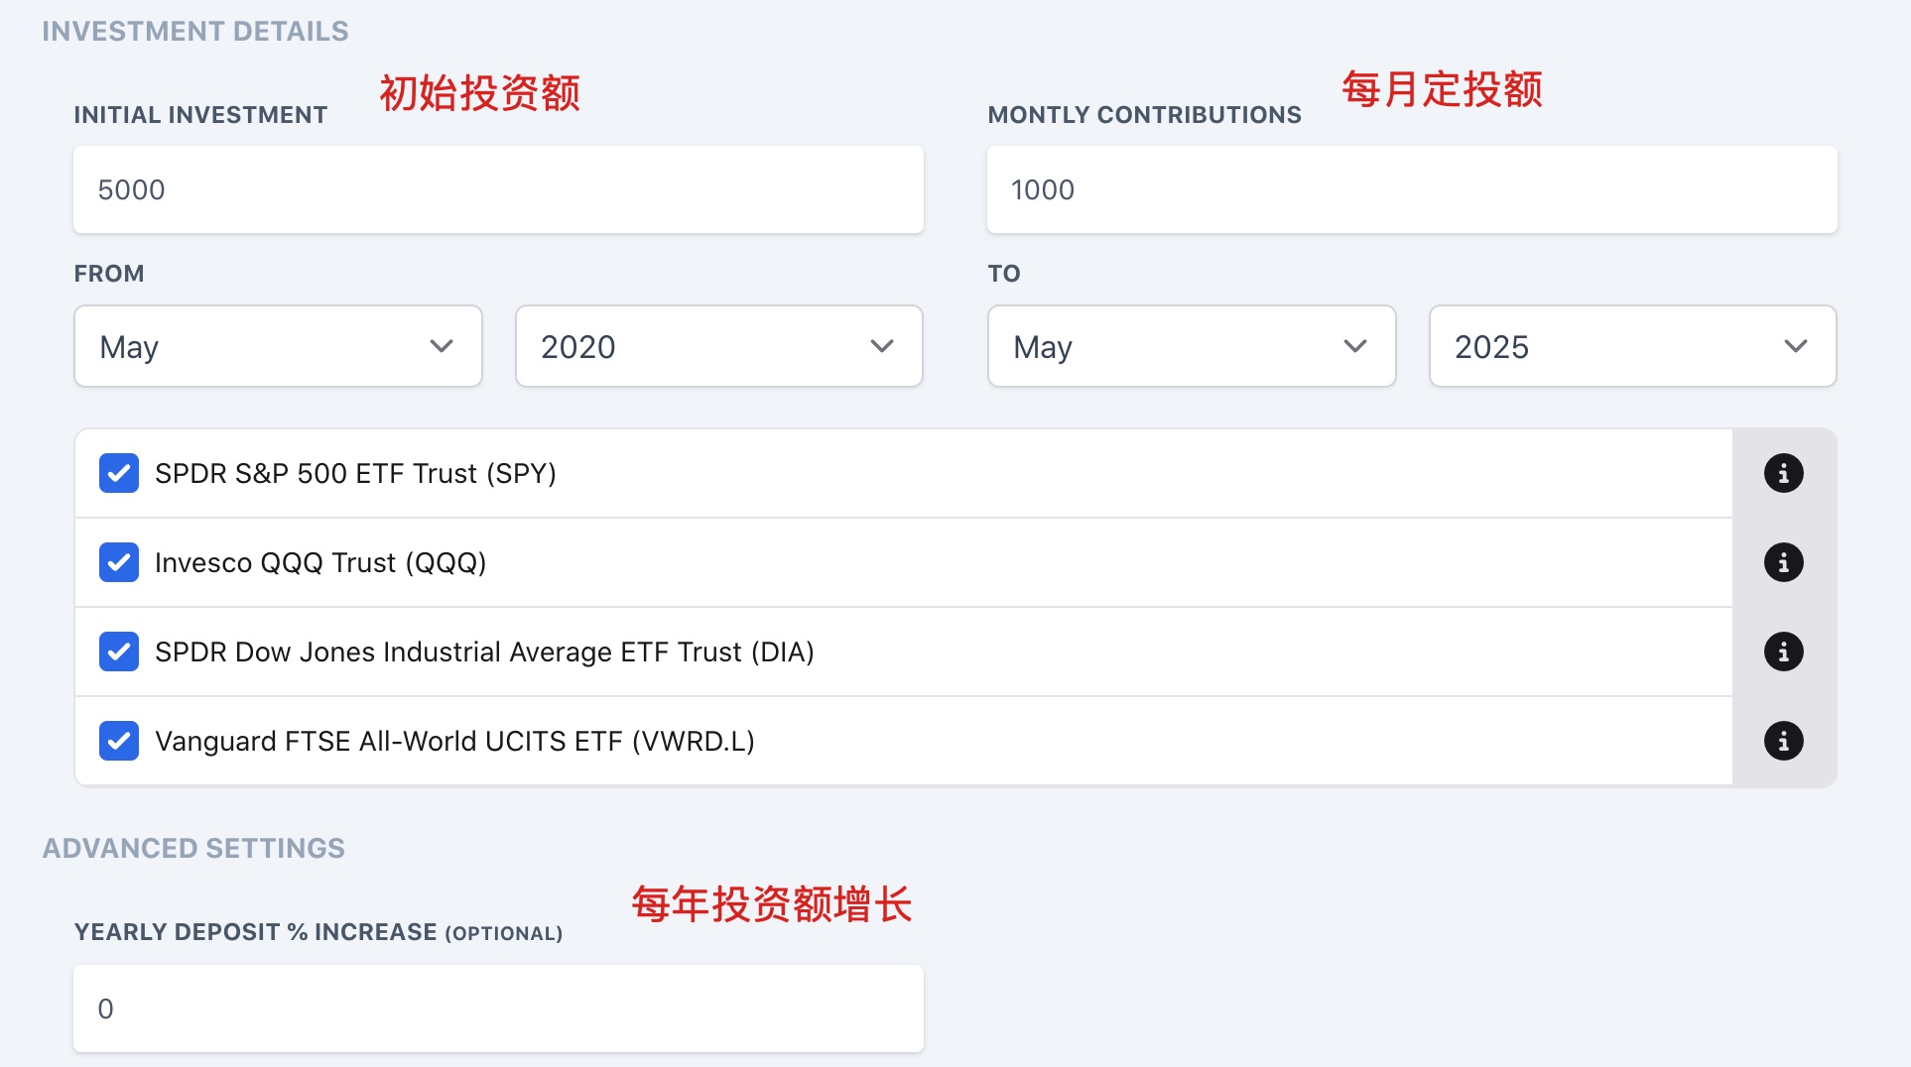Click the Invesco QQQ Trust (QQQ) label
Image resolution: width=1911 pixels, height=1067 pixels.
coord(320,562)
